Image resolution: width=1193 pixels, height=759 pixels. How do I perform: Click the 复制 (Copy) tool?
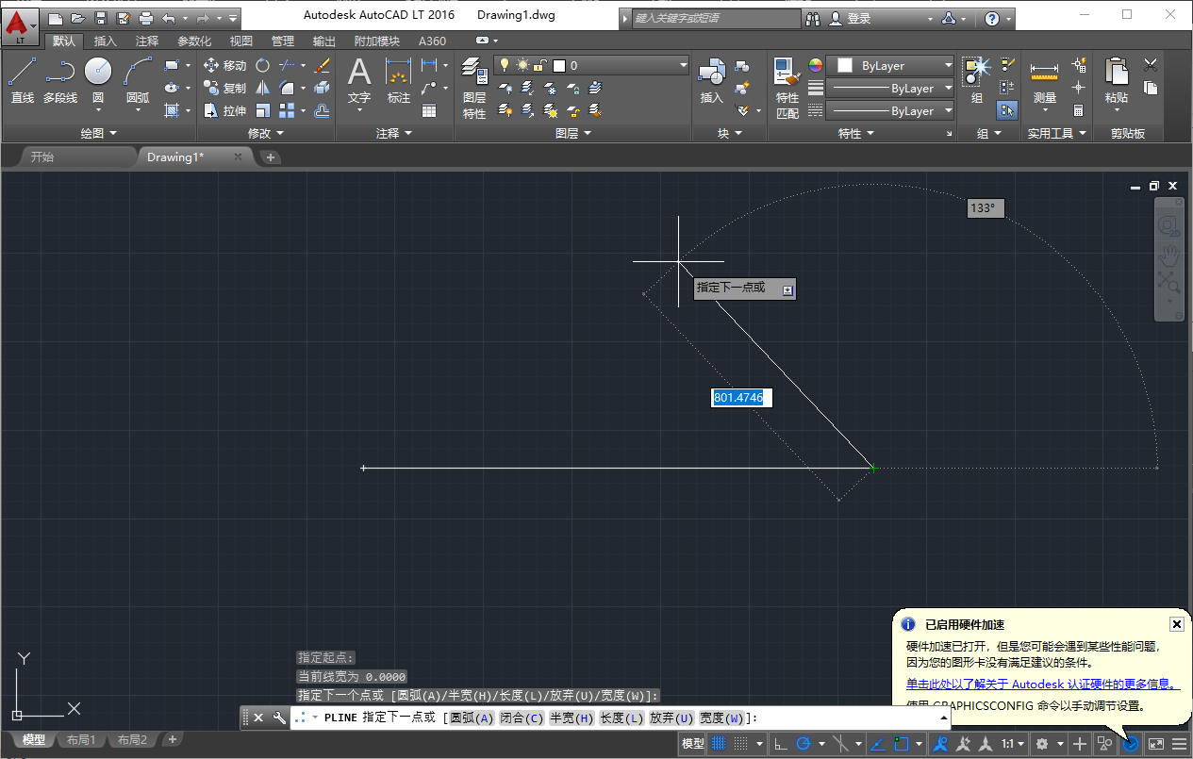(225, 88)
